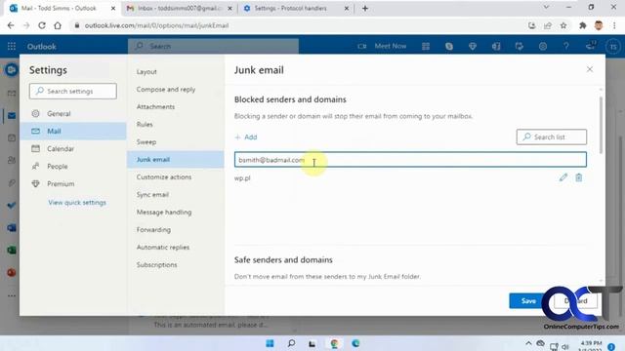
Task: Click the Search list field
Action: click(551, 136)
